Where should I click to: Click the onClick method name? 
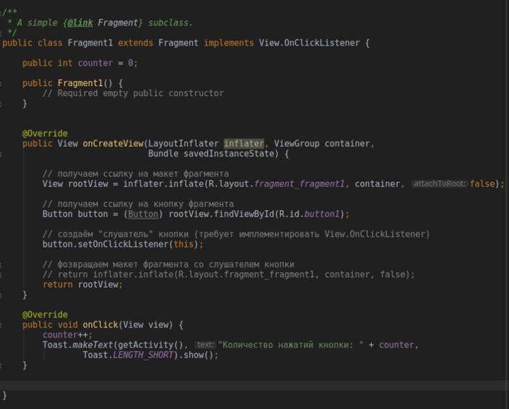(100, 325)
